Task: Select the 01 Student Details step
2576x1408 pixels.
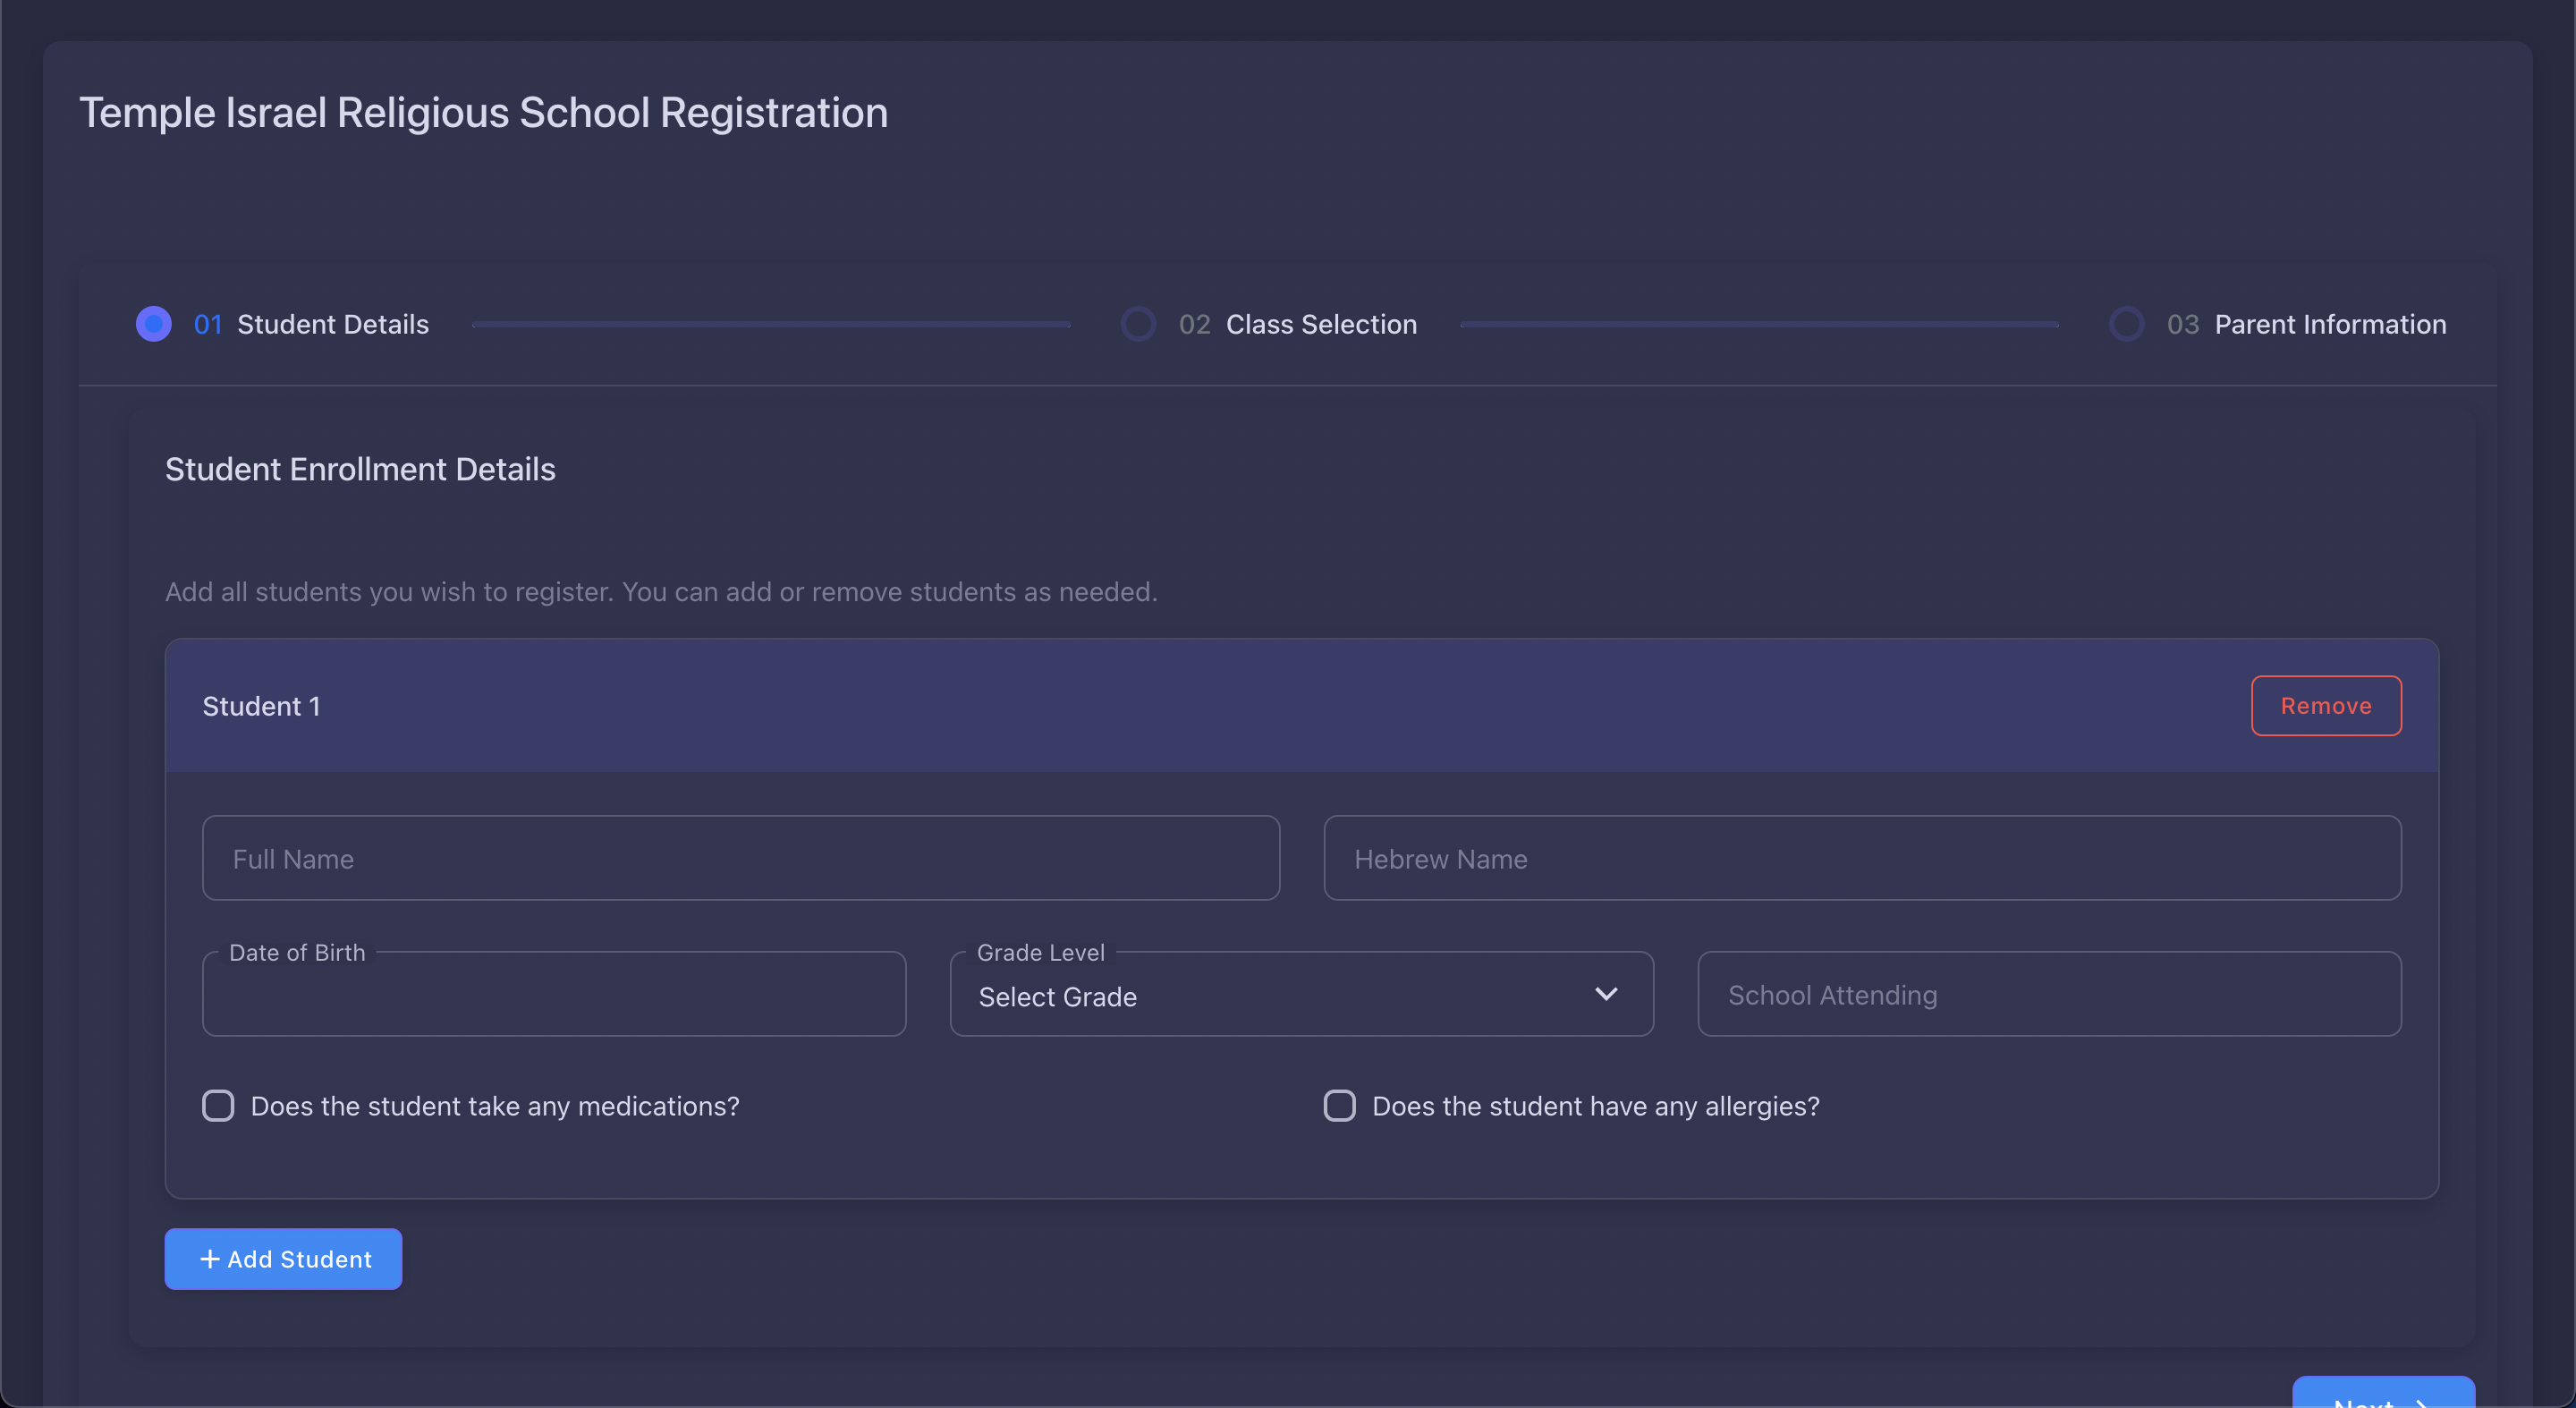Action: (x=332, y=324)
